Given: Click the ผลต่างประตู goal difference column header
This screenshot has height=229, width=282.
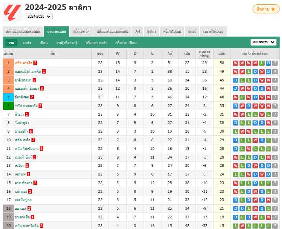Looking at the screenshot, I should 205,54.
